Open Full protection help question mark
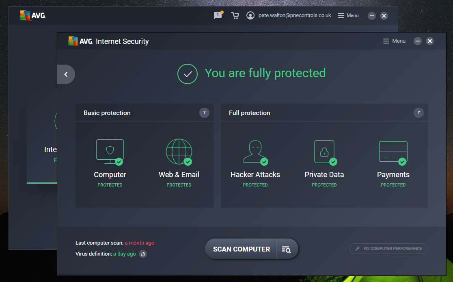The width and height of the screenshot is (453, 282). (x=418, y=113)
